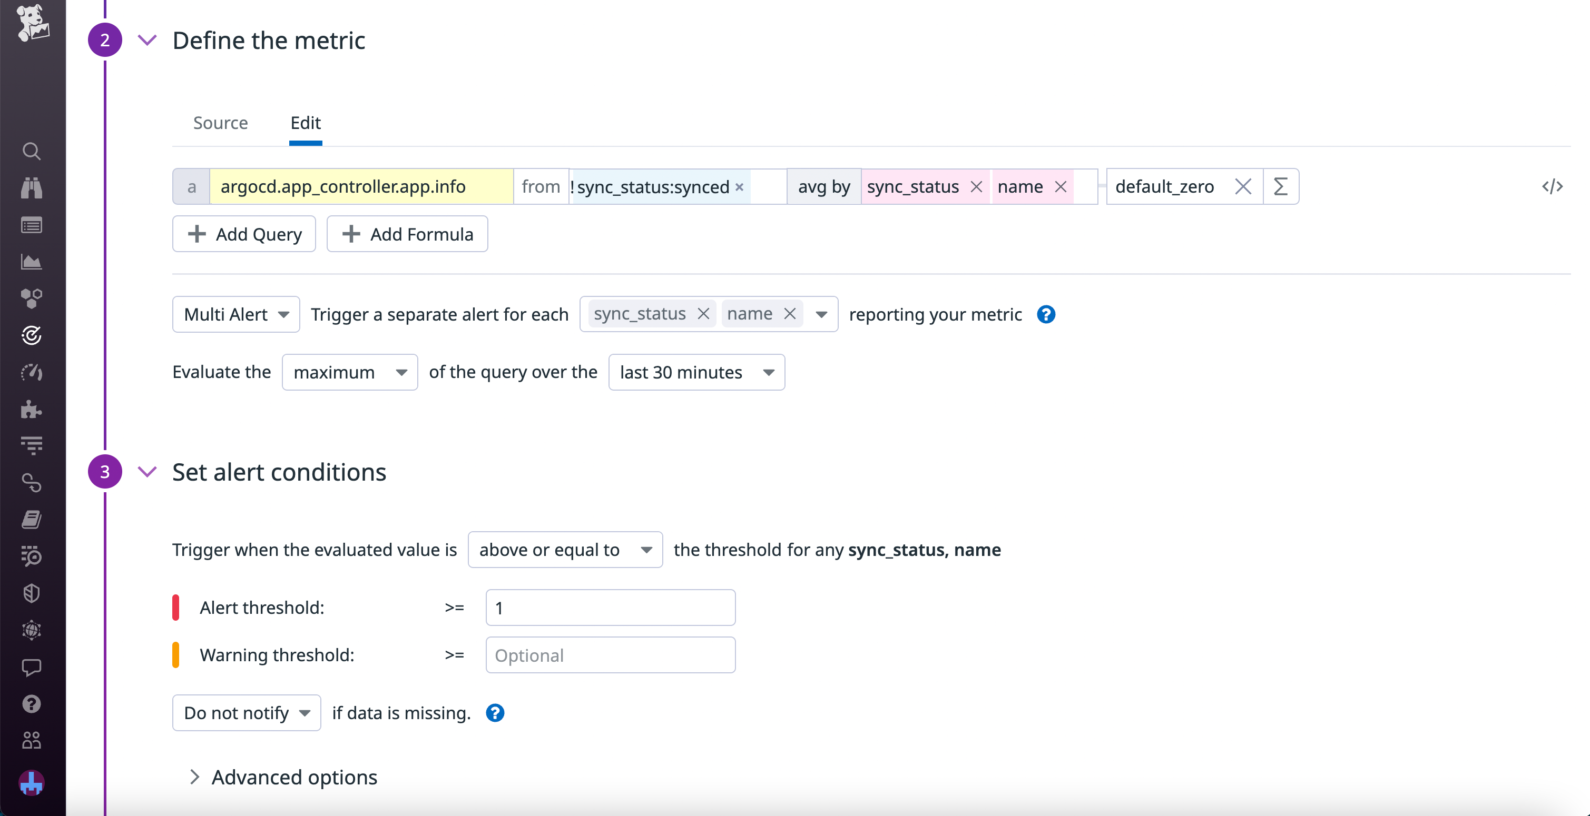Screen dimensions: 1590x816
Task: Open the Multi Alert dropdown
Action: tap(236, 315)
